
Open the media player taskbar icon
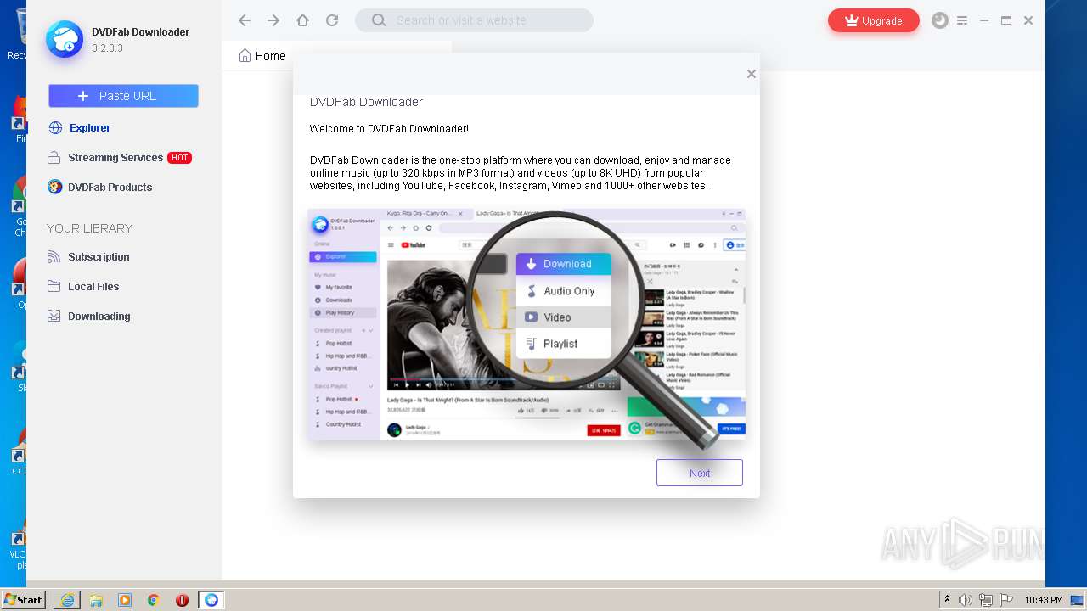[x=125, y=600]
